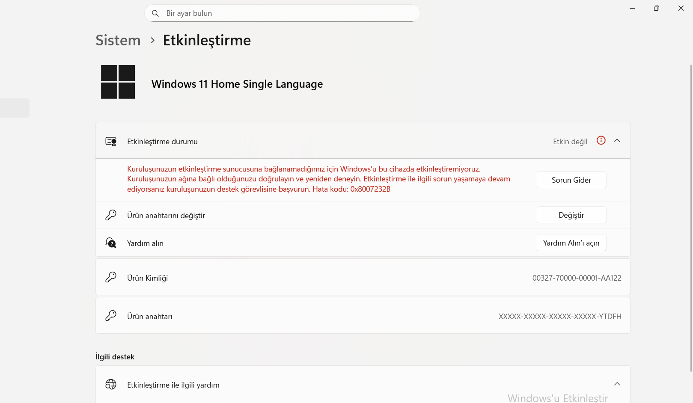
Task: Open Yardım Alın'ı açın button
Action: 571,243
